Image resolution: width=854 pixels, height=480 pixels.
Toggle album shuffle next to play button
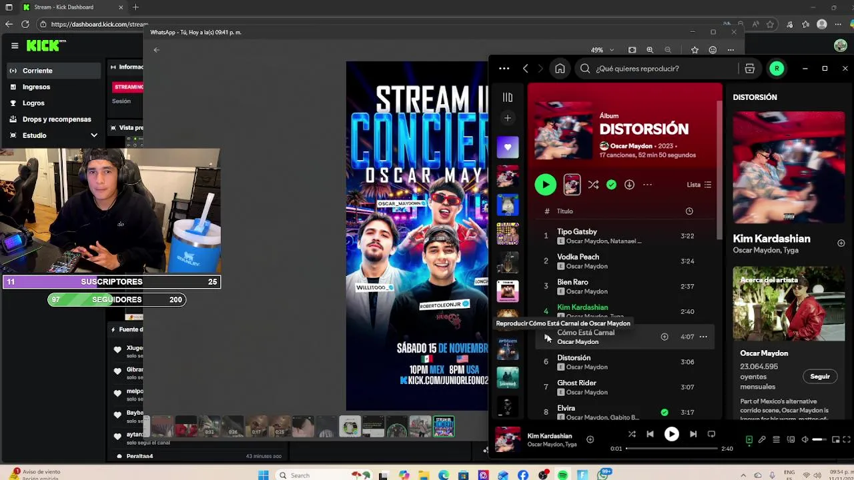pyautogui.click(x=593, y=185)
